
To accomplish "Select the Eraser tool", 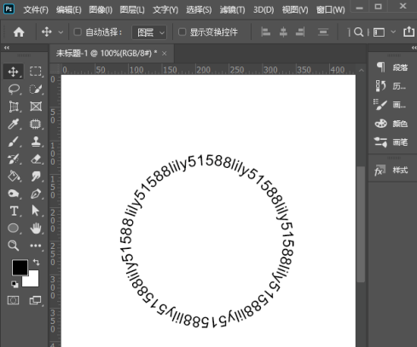I will tap(36, 159).
